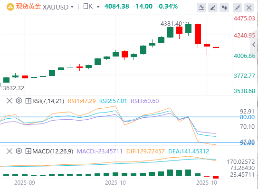Click the current price 4084.38
258x189 pixels.
coord(117,7)
